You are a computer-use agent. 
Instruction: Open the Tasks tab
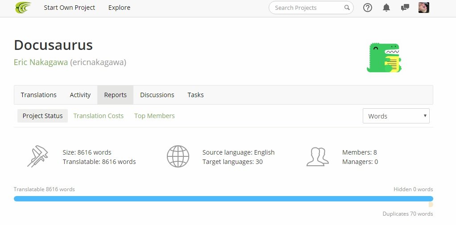(x=195, y=95)
